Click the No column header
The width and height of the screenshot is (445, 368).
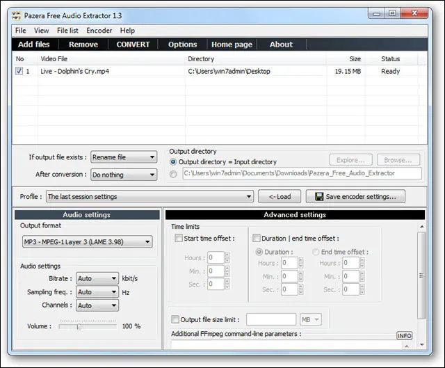[25, 59]
